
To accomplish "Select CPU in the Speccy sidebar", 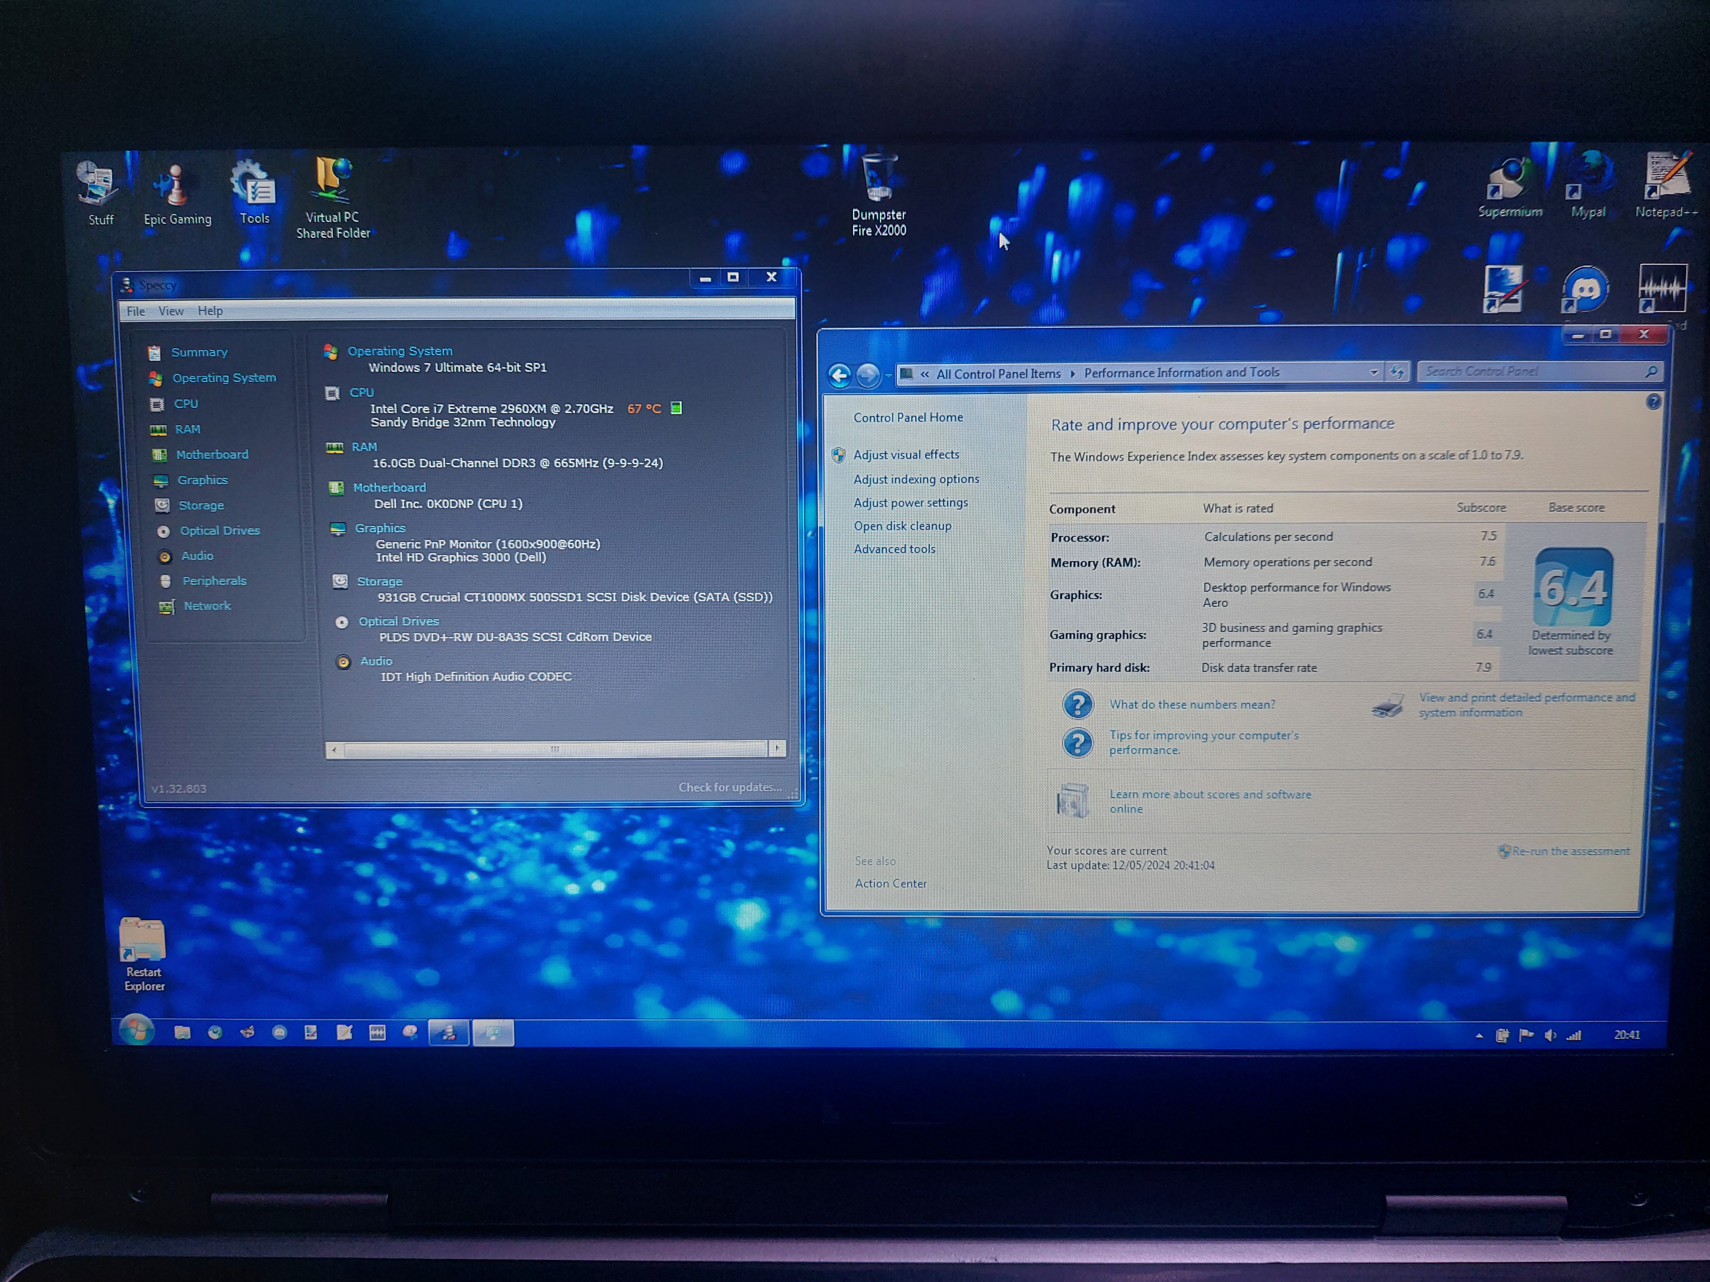I will click(x=186, y=403).
